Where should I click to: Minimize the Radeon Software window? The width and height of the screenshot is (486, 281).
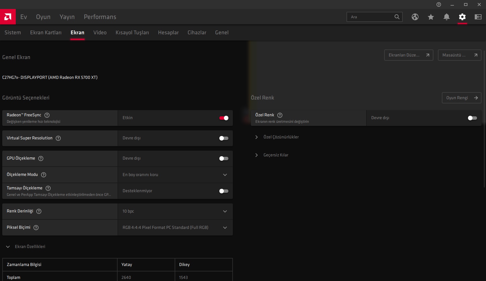point(452,4)
